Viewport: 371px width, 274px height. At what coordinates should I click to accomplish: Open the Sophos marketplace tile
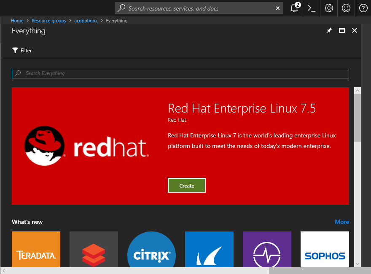[325, 250]
